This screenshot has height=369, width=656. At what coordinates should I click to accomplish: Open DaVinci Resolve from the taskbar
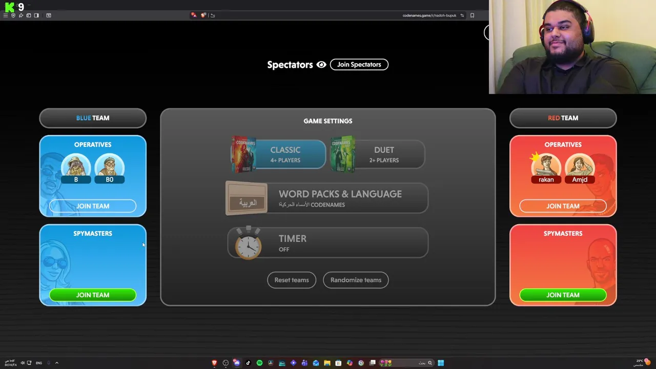pyautogui.click(x=271, y=363)
